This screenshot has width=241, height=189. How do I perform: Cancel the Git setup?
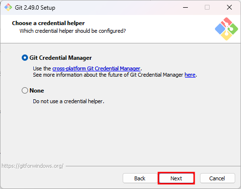217,178
